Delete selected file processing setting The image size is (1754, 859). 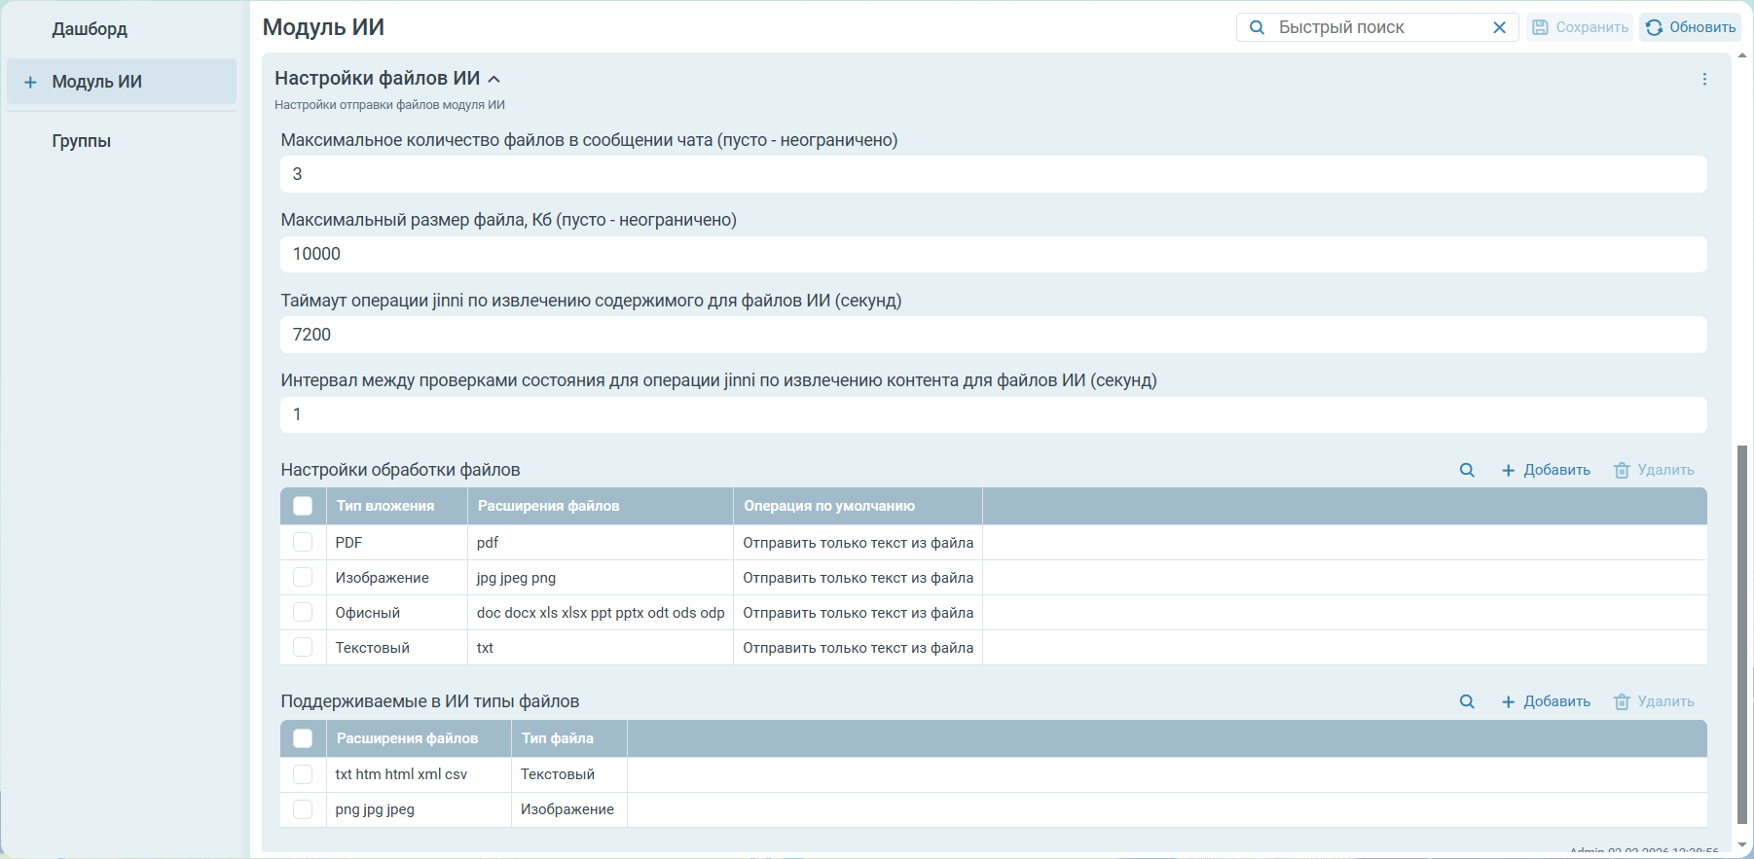point(1654,470)
